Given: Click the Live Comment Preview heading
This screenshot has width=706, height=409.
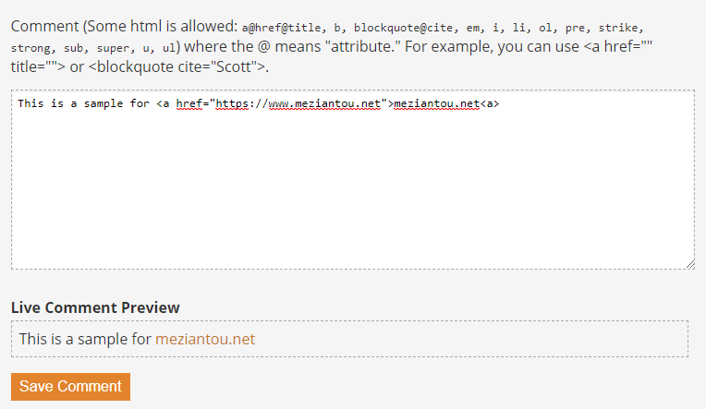Looking at the screenshot, I should 95,307.
